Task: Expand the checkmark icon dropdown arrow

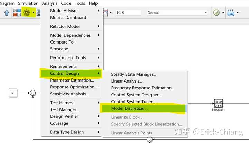Action: click(223, 13)
